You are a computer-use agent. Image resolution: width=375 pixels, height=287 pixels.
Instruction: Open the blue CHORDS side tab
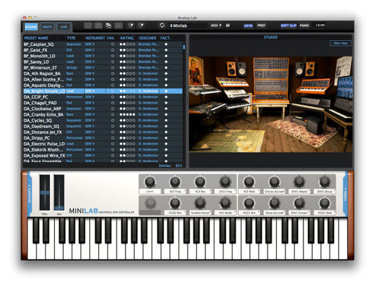tap(346, 194)
